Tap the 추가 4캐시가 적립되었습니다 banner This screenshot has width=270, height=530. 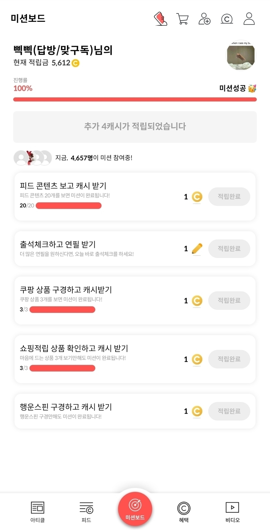135,127
